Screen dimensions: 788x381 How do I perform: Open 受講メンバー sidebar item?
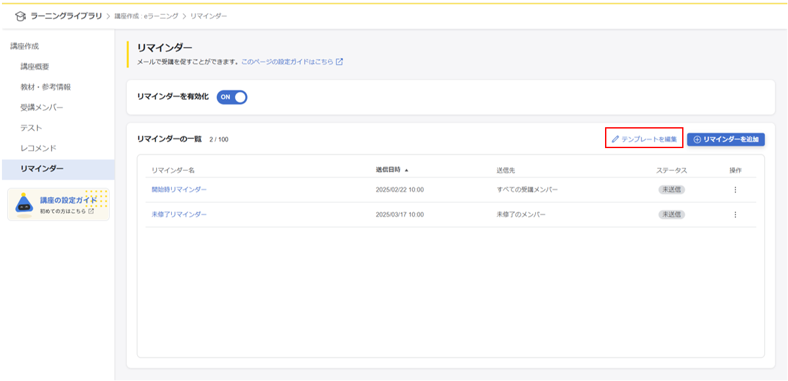coord(42,108)
